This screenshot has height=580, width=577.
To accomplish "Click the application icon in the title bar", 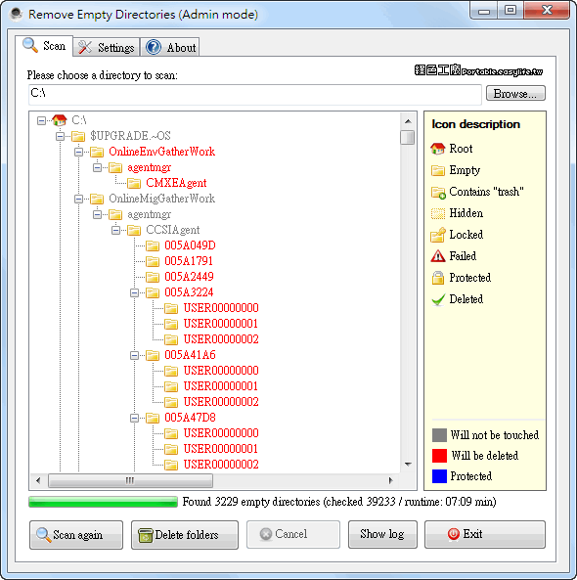I will click(16, 14).
